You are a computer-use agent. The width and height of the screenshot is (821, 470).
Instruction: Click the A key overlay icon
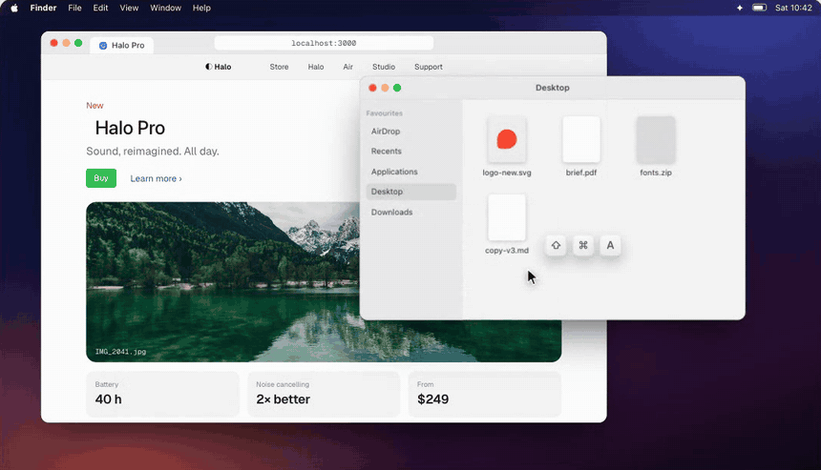click(610, 245)
